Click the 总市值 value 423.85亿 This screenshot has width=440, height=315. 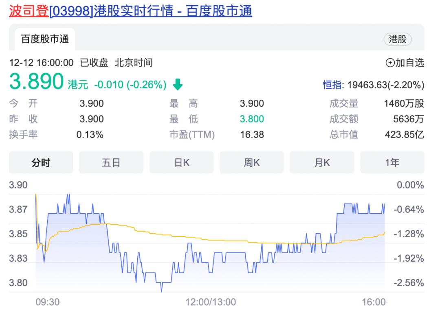pos(404,135)
